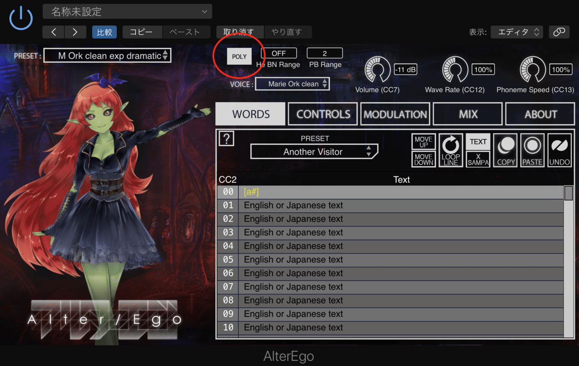Click the やり直す redo button
The height and width of the screenshot is (366, 579).
(x=288, y=32)
